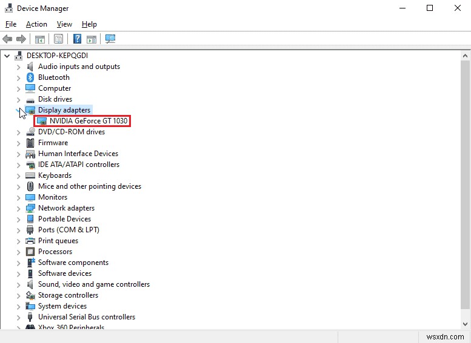Expand Sound, video and game controllers chevron
The height and width of the screenshot is (343, 471).
(19, 284)
